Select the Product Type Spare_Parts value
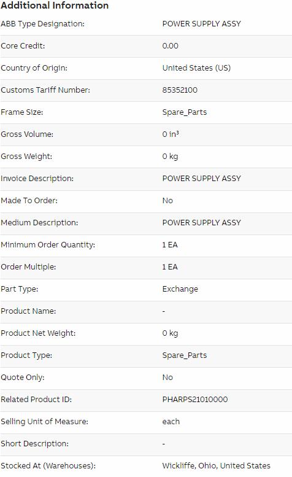Image resolution: width=292 pixels, height=477 pixels. click(x=185, y=355)
